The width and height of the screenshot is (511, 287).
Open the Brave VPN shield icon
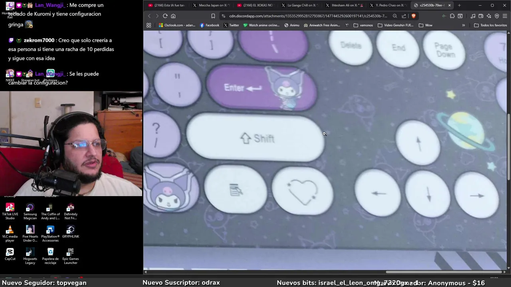(x=497, y=16)
